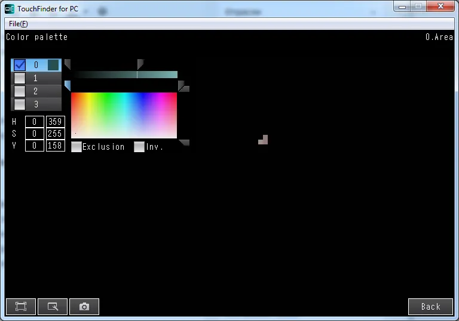Click the fit-to-screen display icon

21,307
